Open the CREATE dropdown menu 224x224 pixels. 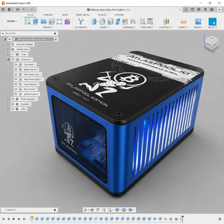47,27
